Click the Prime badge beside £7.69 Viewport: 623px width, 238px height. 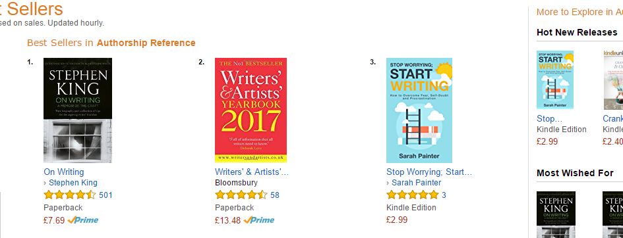(83, 220)
